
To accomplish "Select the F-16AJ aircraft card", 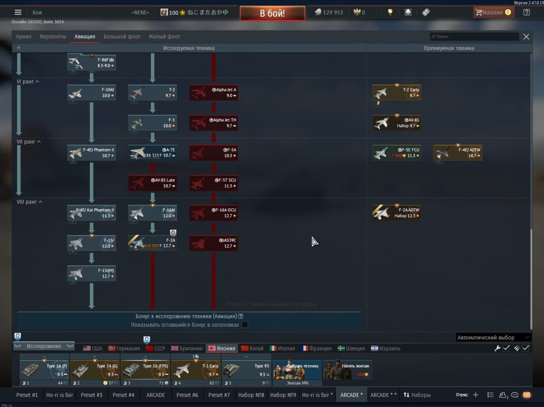I will click(x=153, y=213).
